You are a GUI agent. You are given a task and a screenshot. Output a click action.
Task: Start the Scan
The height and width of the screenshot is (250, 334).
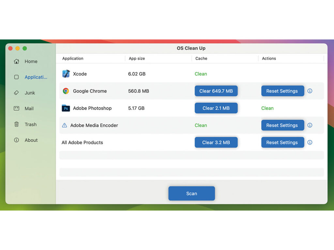point(191,193)
